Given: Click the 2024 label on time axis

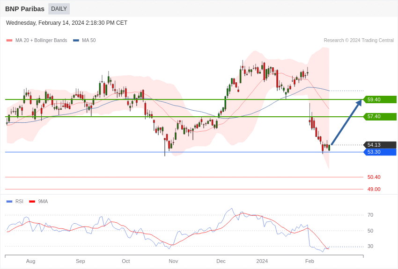Looking at the screenshot, I should tap(262, 261).
